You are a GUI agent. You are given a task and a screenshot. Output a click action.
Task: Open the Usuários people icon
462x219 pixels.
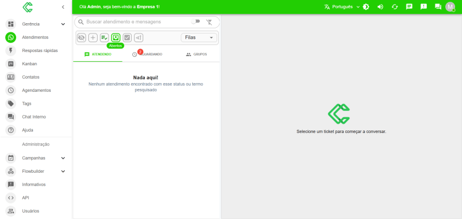(11, 211)
